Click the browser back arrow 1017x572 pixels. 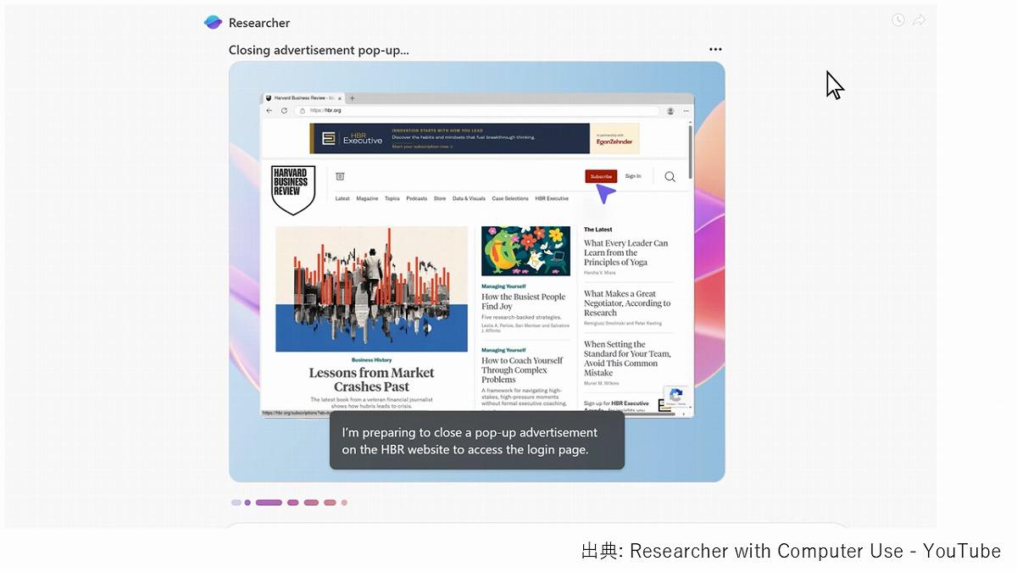(270, 110)
